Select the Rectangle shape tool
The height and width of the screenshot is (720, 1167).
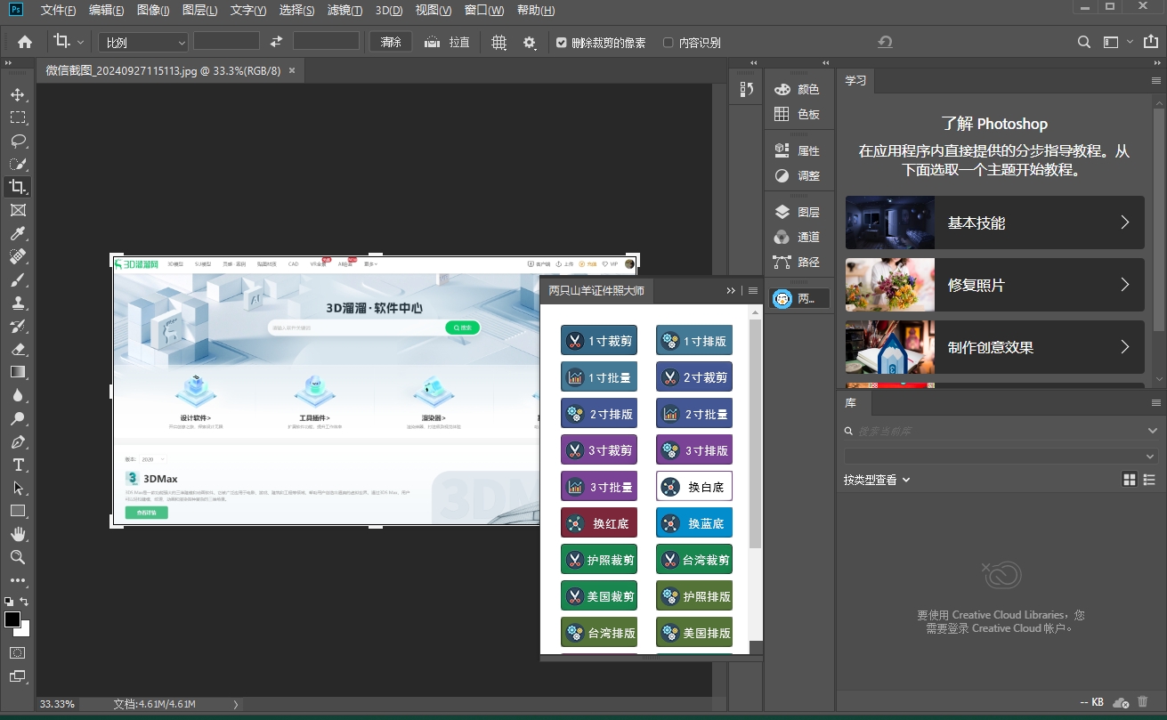18,511
